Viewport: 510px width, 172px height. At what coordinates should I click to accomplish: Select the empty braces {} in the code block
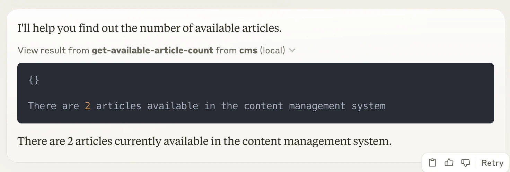pyautogui.click(x=34, y=80)
